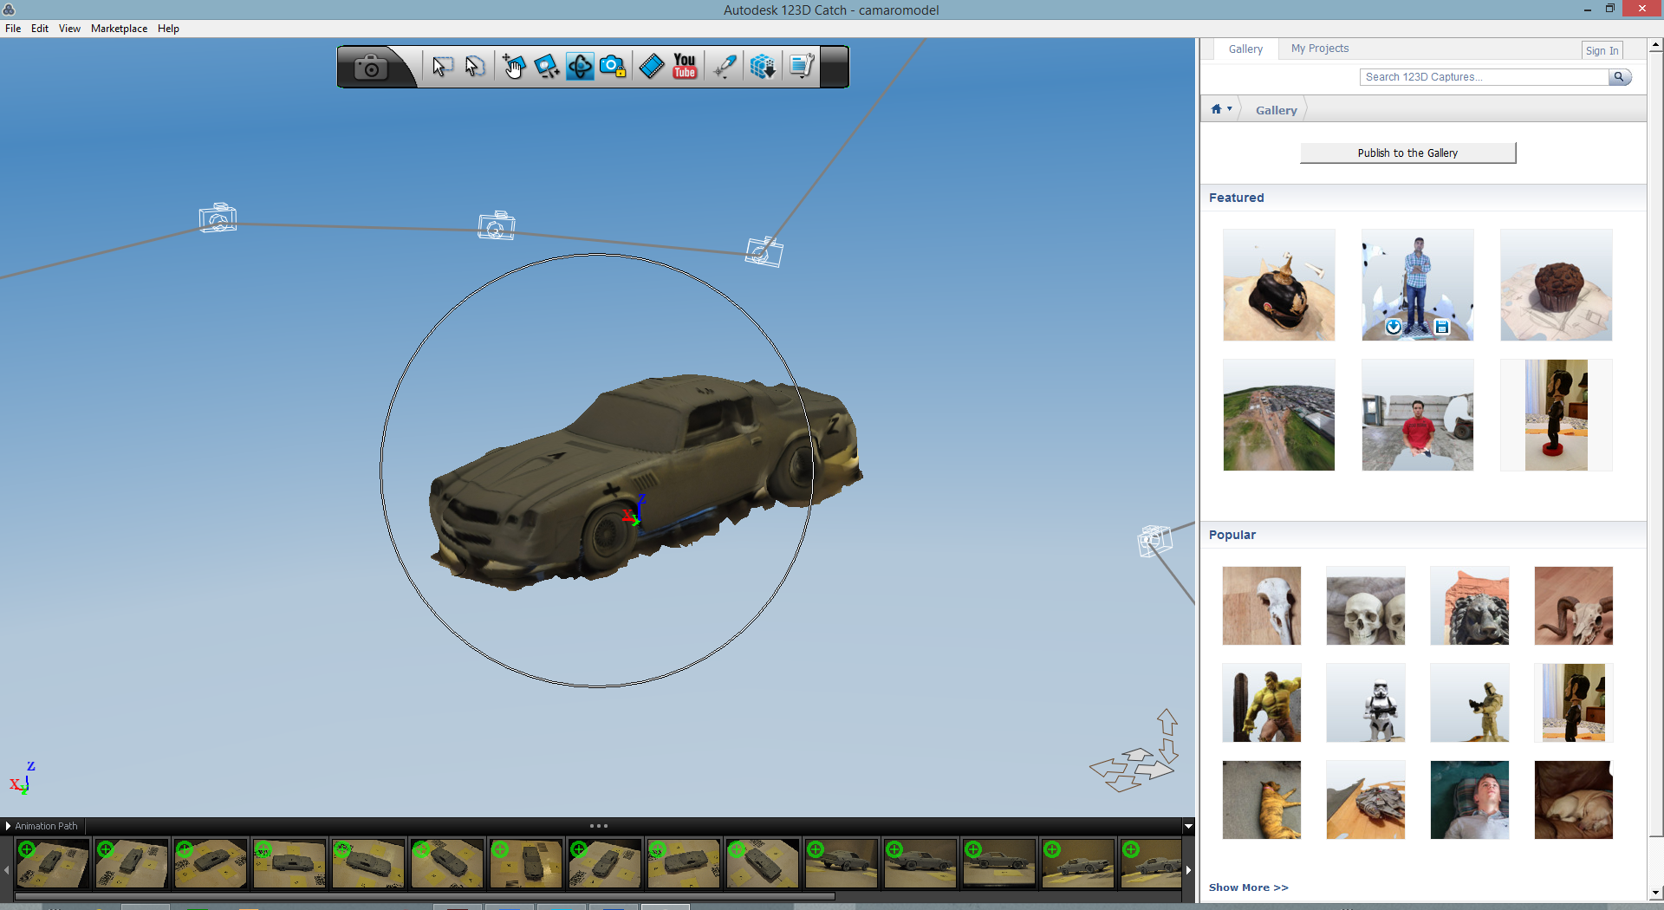Open the home icon dropdown arrow

(1229, 109)
